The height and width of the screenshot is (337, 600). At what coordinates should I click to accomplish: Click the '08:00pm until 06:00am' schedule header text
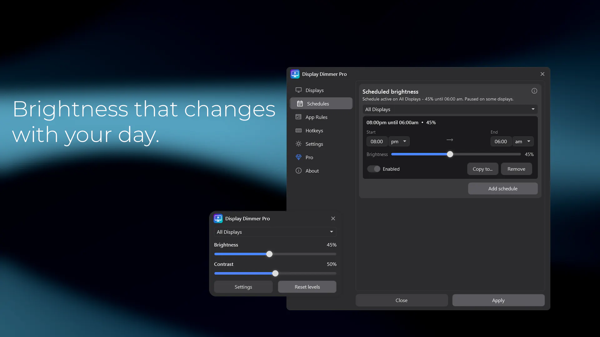click(x=392, y=123)
